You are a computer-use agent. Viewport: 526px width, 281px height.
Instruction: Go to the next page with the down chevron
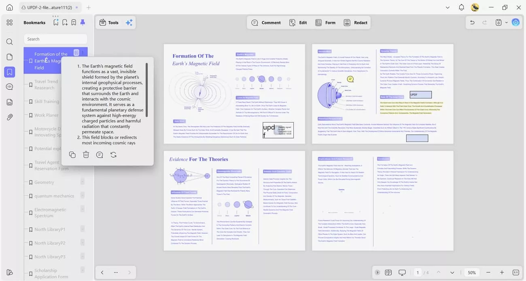(x=452, y=273)
